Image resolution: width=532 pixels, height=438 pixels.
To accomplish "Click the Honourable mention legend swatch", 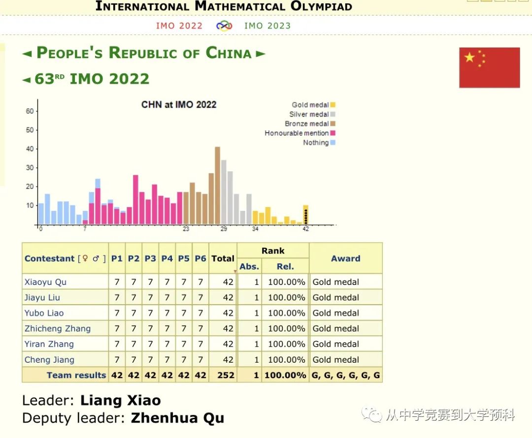I will 333,133.
